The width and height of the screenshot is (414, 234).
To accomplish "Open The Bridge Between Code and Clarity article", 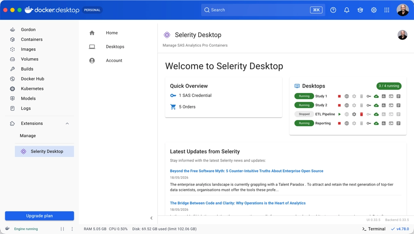I will pyautogui.click(x=238, y=203).
